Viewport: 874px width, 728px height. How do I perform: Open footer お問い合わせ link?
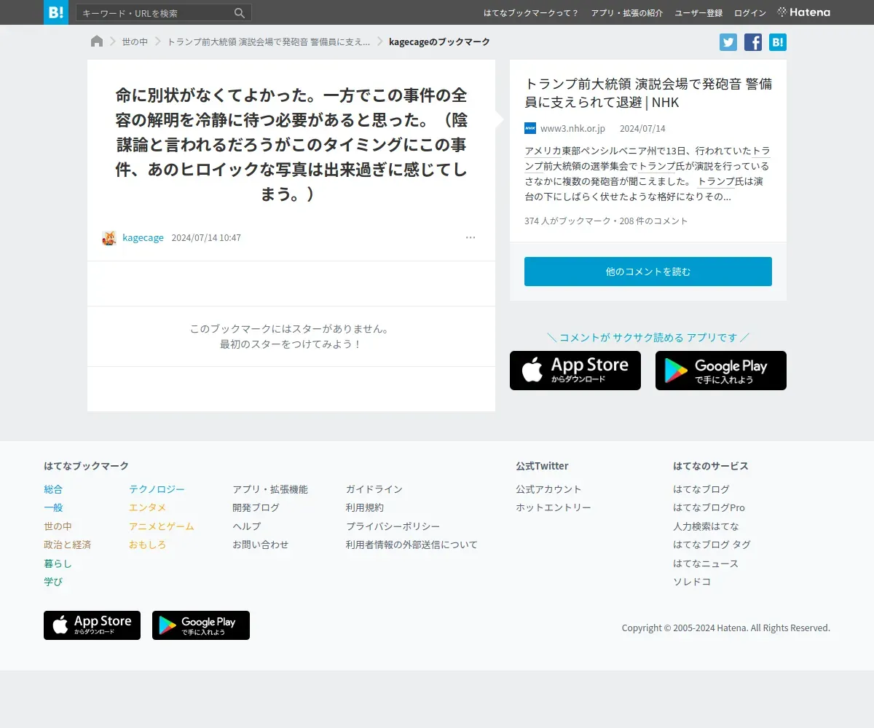point(261,545)
